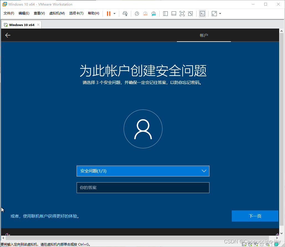Click the ease of access icon at bottom left
285x247 pixels.
8,234
